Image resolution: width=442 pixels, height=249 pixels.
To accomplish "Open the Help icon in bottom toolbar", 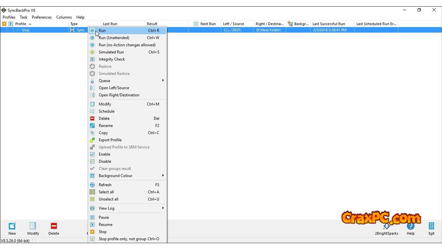I will (x=410, y=227).
